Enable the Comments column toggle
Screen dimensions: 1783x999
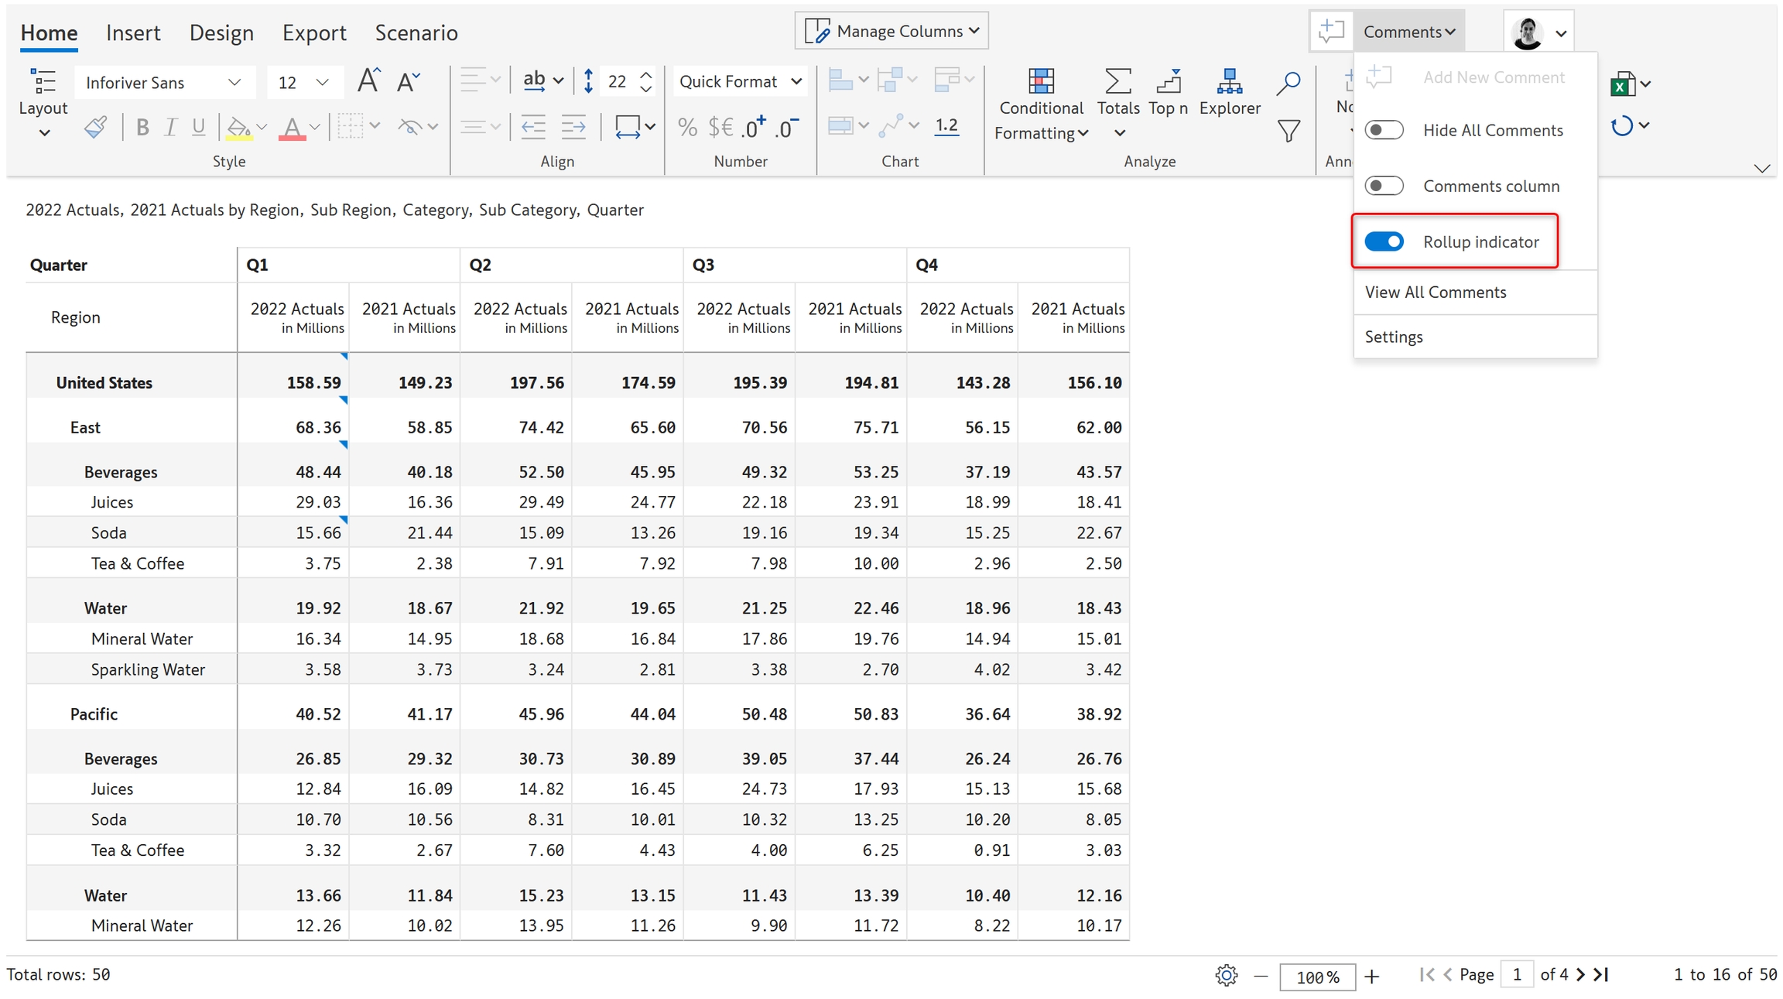[x=1384, y=186]
